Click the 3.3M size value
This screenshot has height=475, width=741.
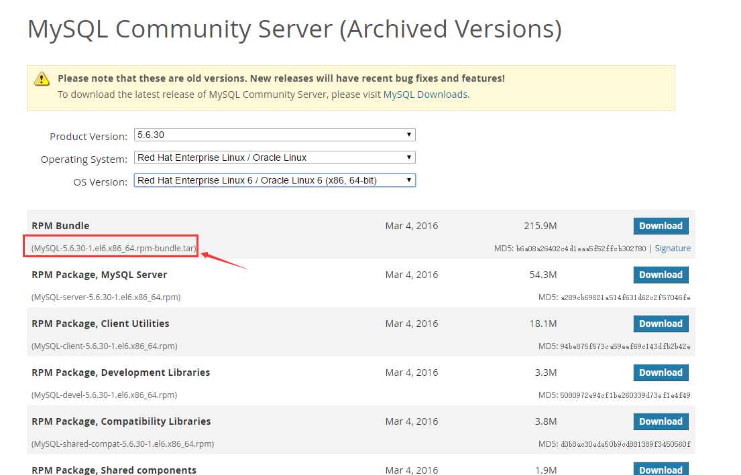[x=546, y=372]
